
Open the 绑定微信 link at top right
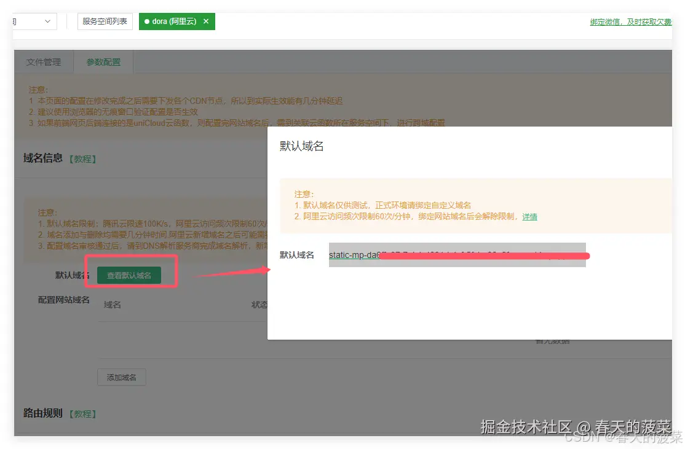pos(631,22)
